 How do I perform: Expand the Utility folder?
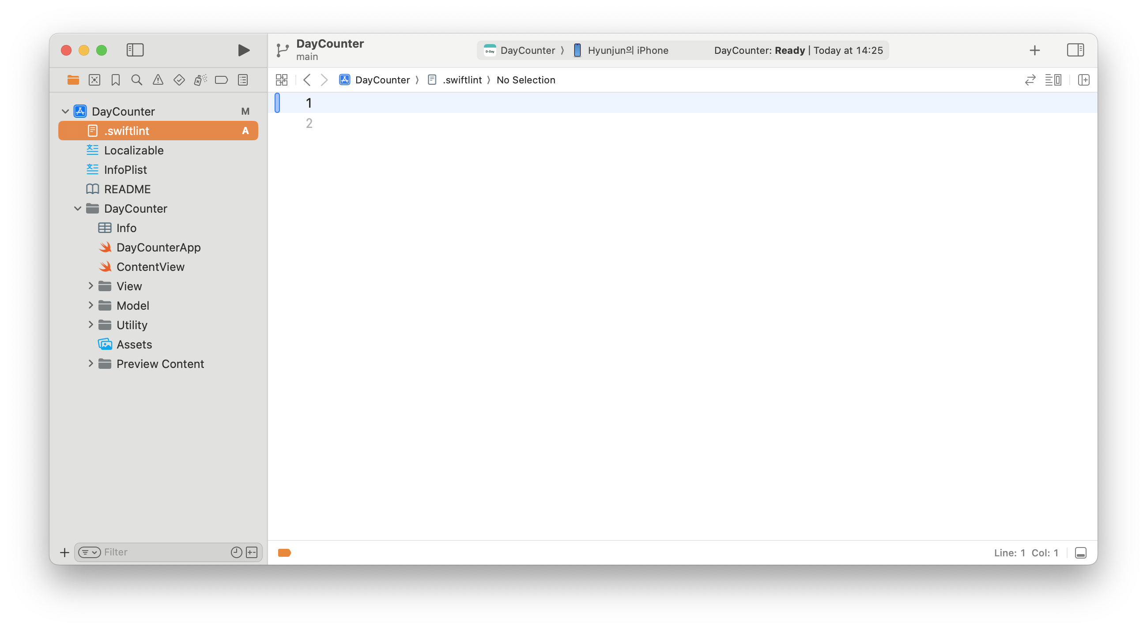coord(91,325)
